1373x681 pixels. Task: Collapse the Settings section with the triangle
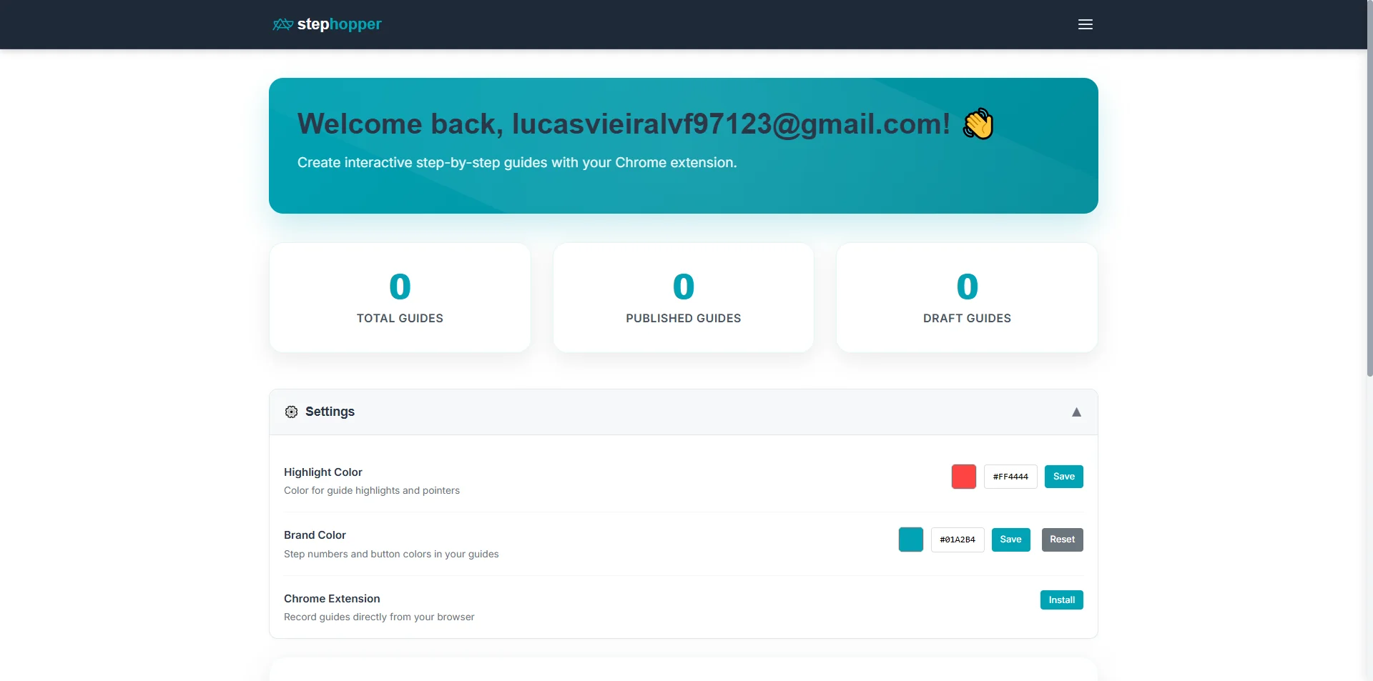(x=1076, y=412)
